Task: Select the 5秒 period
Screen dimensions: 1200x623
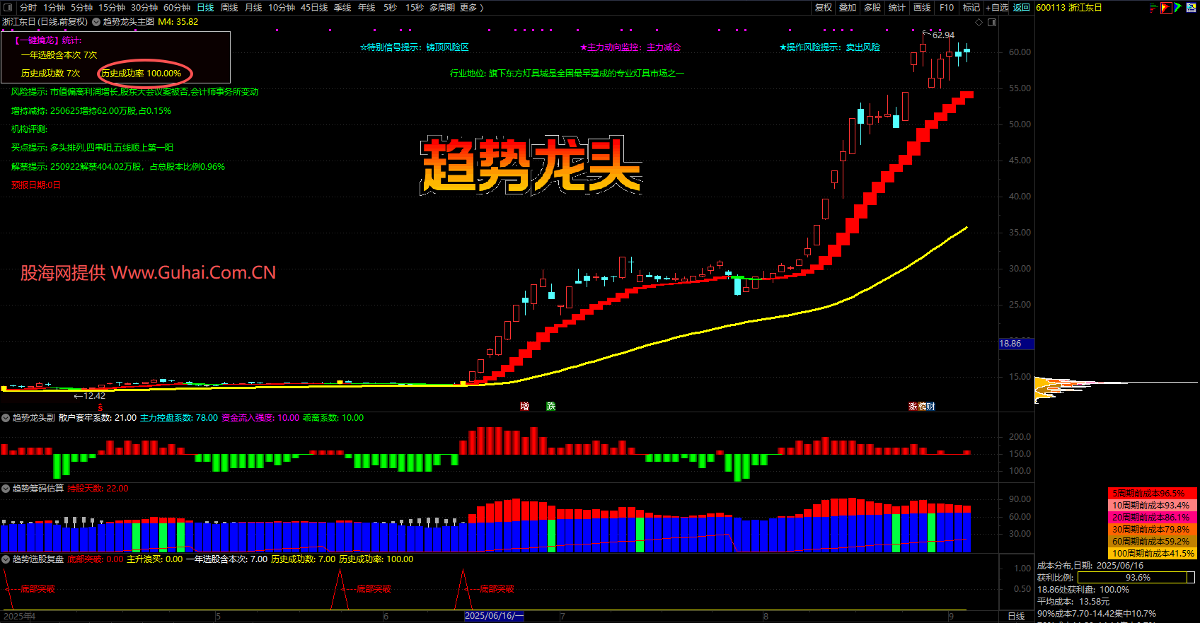Action: pyautogui.click(x=391, y=7)
